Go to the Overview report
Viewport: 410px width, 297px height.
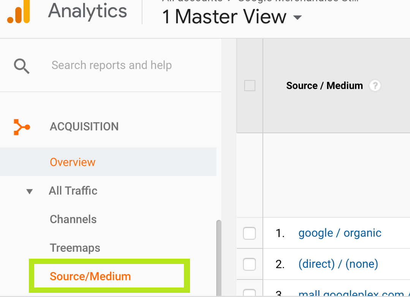click(72, 162)
